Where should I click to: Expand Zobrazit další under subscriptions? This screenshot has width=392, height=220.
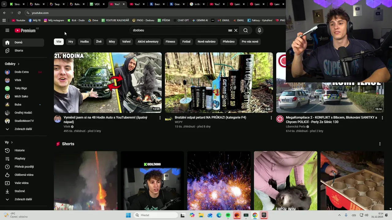(x=23, y=129)
